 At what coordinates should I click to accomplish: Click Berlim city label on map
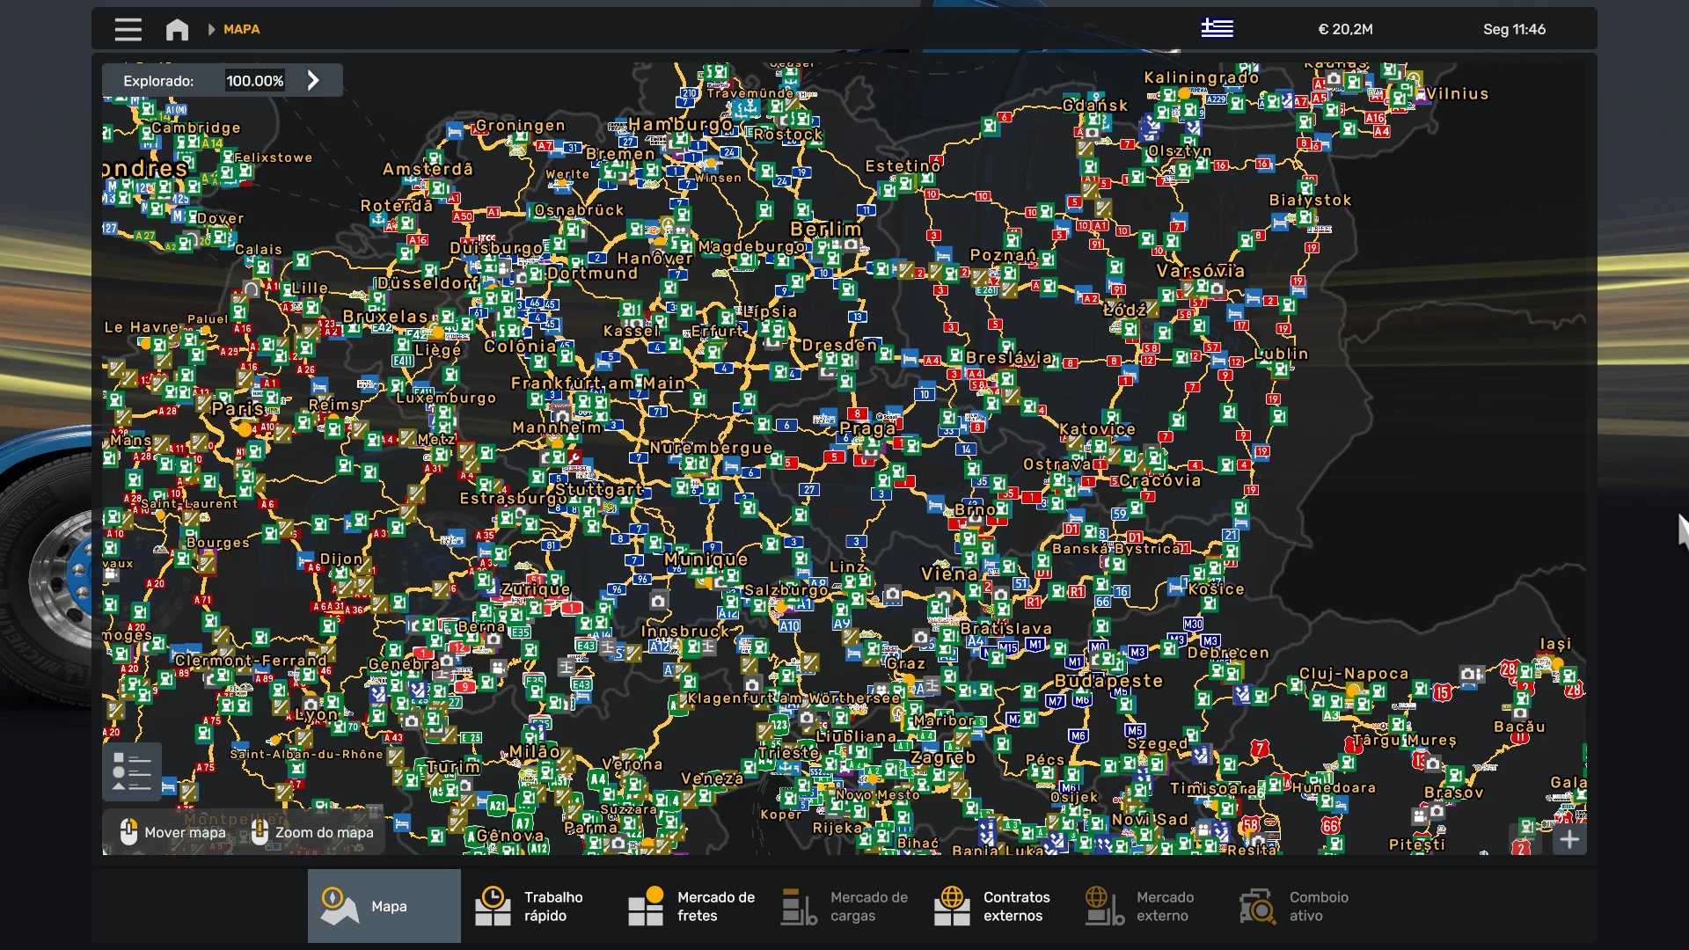(x=825, y=229)
